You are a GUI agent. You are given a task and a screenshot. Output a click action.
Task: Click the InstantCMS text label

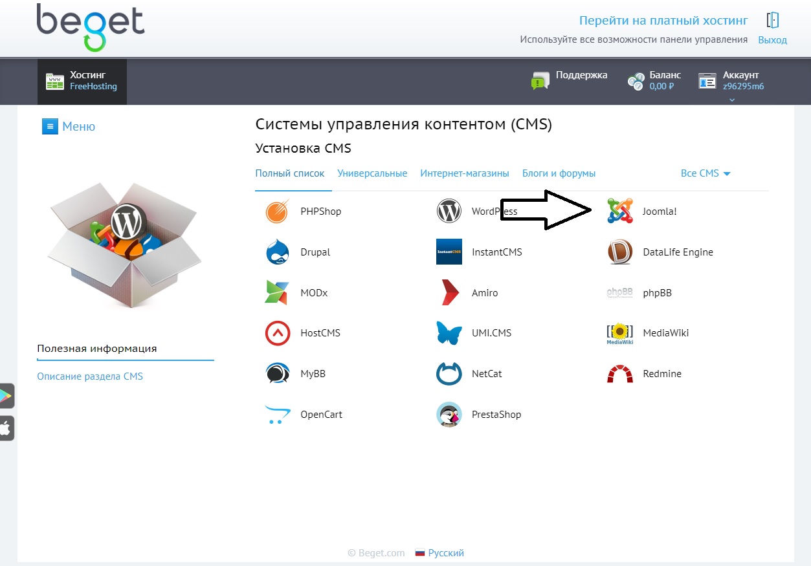click(x=496, y=252)
